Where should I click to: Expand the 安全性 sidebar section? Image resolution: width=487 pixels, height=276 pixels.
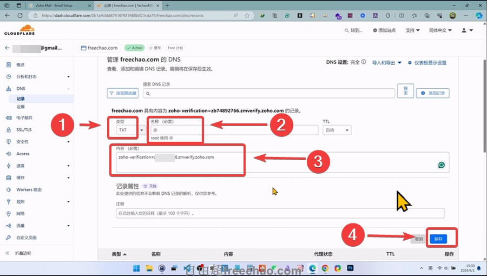[x=68, y=142]
